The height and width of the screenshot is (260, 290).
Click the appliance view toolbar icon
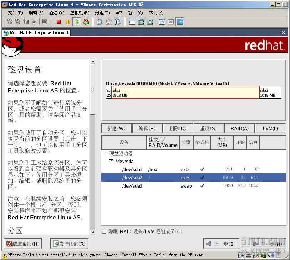point(170,22)
